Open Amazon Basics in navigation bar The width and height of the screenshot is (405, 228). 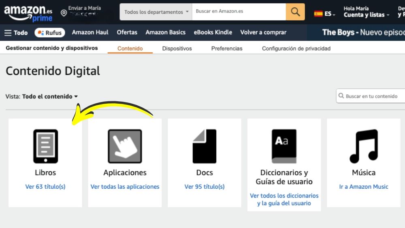coord(165,32)
